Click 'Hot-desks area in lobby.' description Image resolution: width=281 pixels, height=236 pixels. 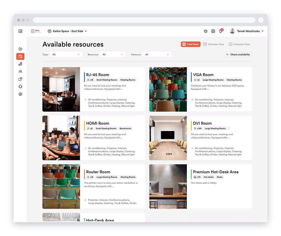click(204, 183)
